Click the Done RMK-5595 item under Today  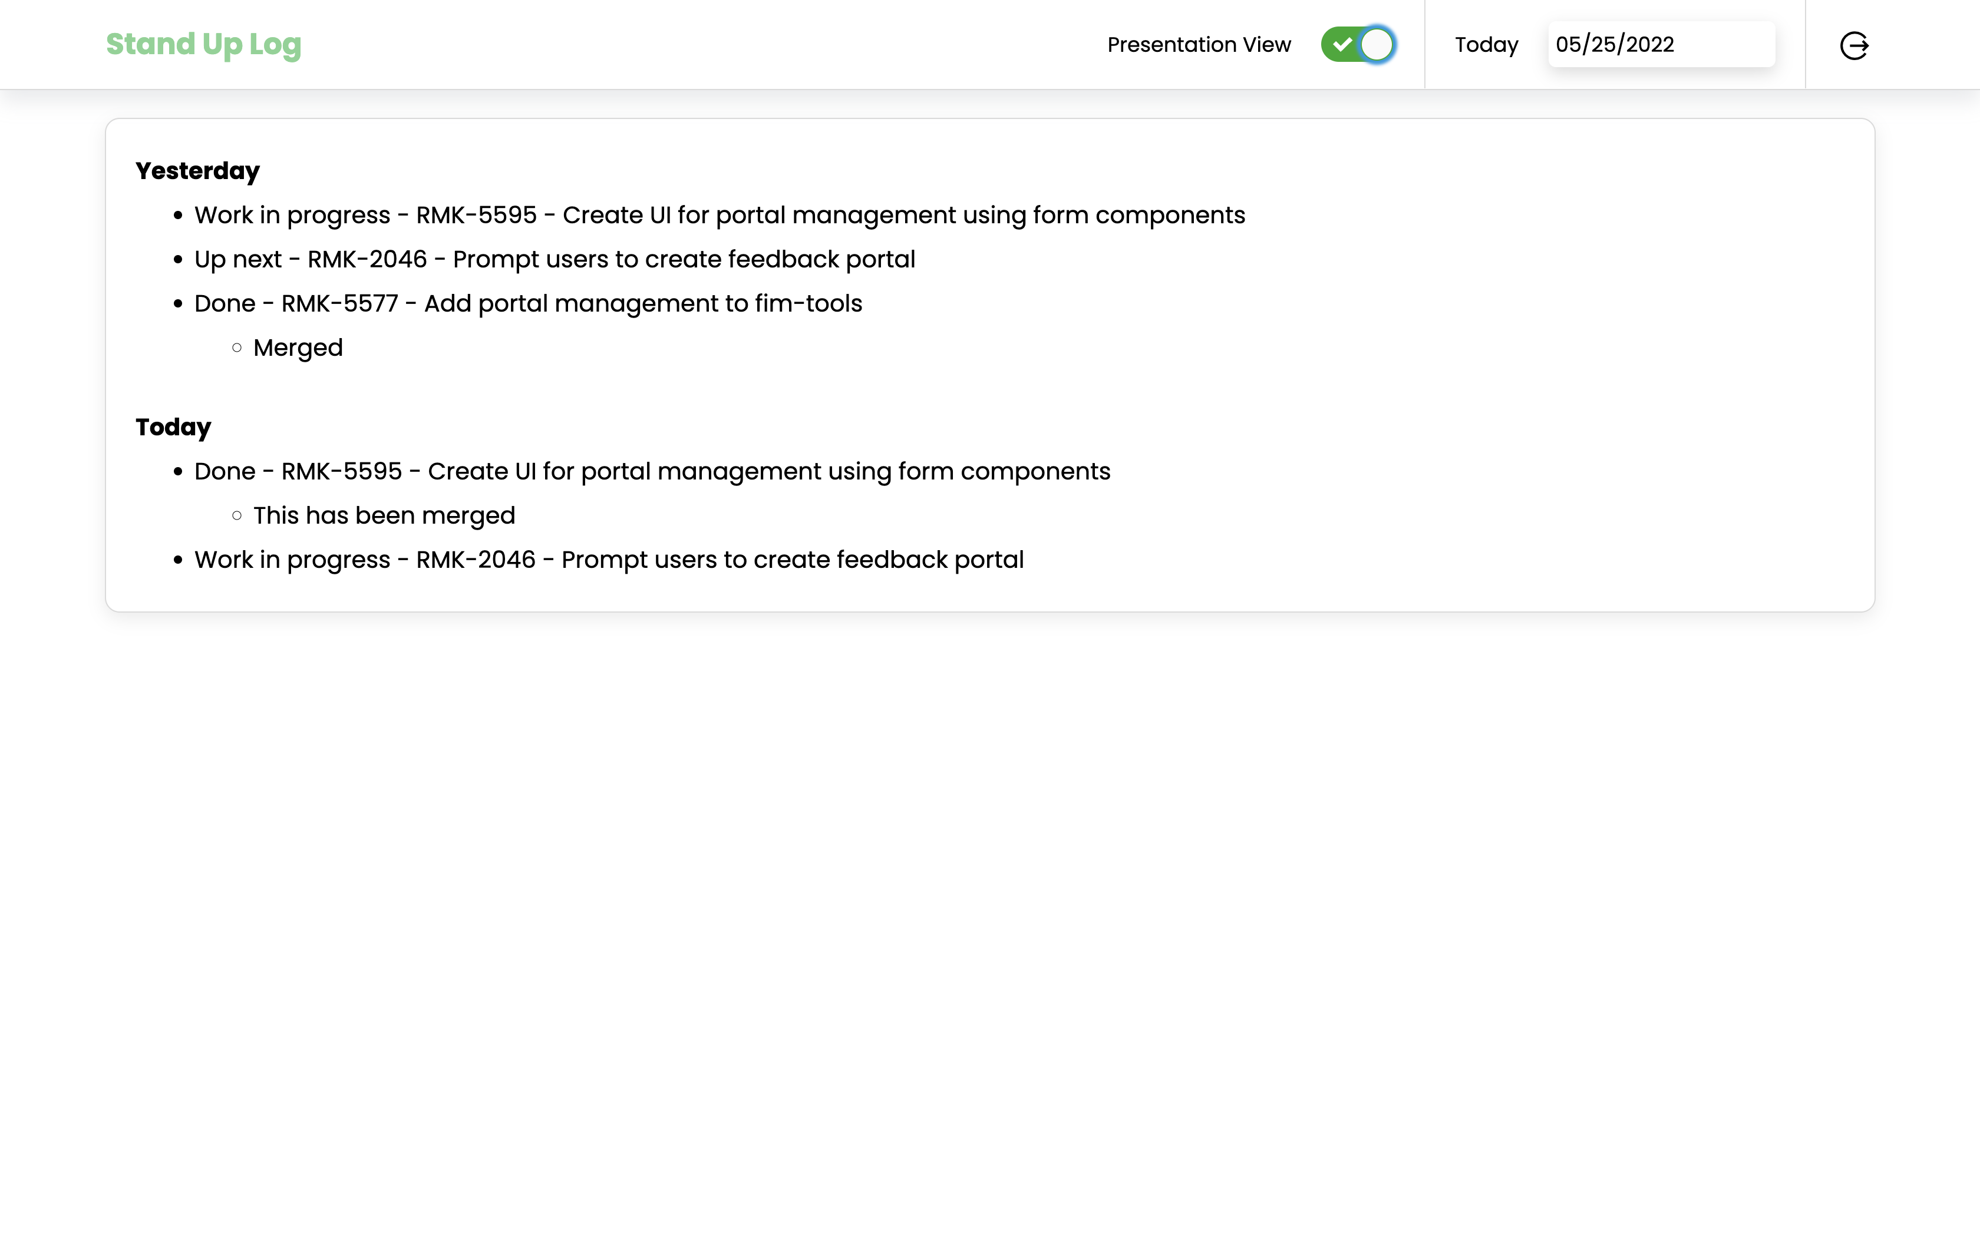pos(651,471)
